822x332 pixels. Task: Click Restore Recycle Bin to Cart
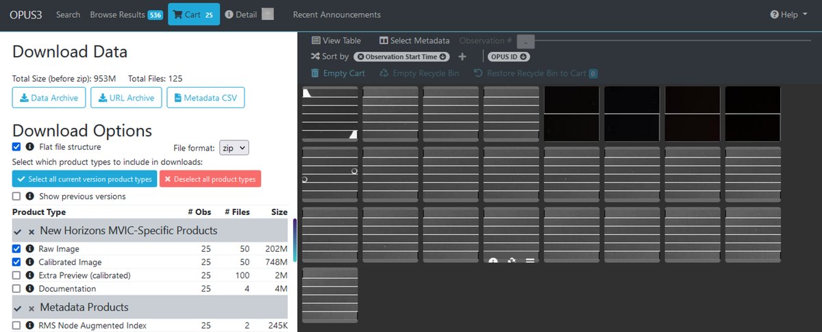[536, 73]
